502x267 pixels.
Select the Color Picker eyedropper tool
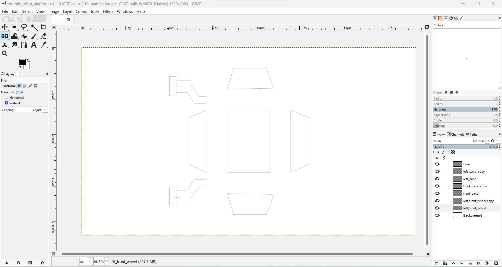click(44, 45)
